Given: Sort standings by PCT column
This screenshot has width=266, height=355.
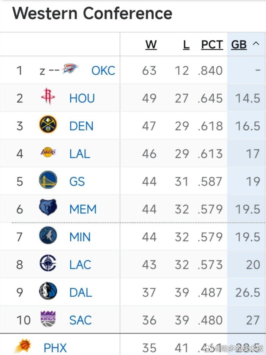Looking at the screenshot, I should coord(212,45).
